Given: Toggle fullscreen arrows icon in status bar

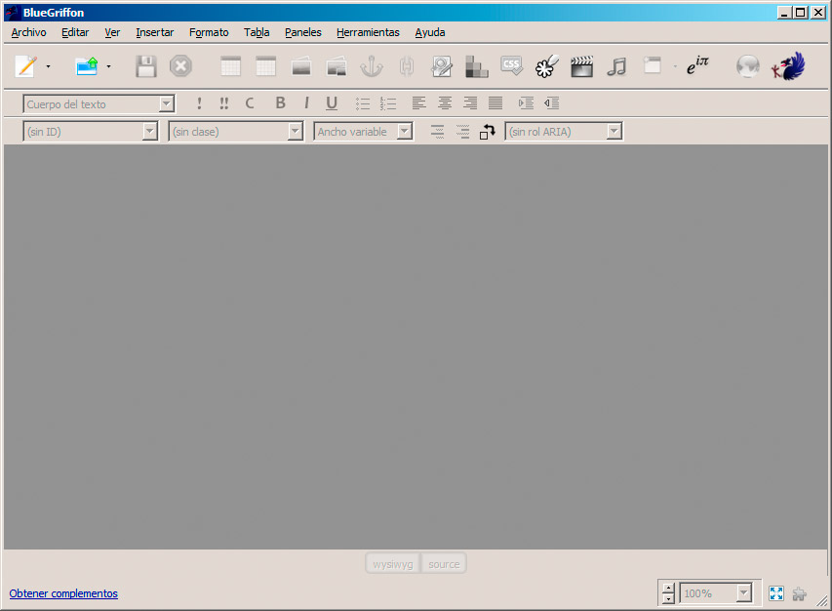Looking at the screenshot, I should point(776,593).
